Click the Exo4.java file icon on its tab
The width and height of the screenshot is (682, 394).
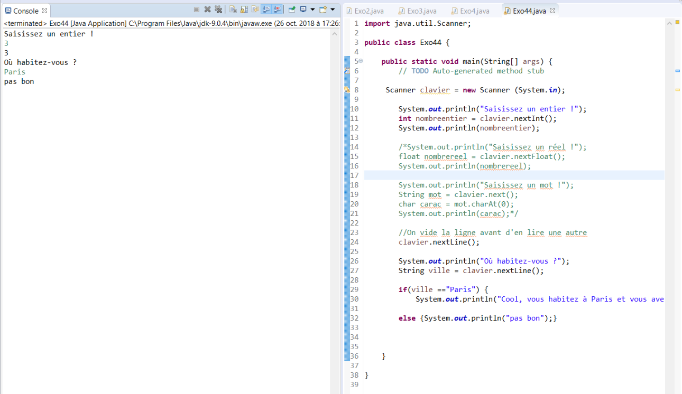click(455, 11)
